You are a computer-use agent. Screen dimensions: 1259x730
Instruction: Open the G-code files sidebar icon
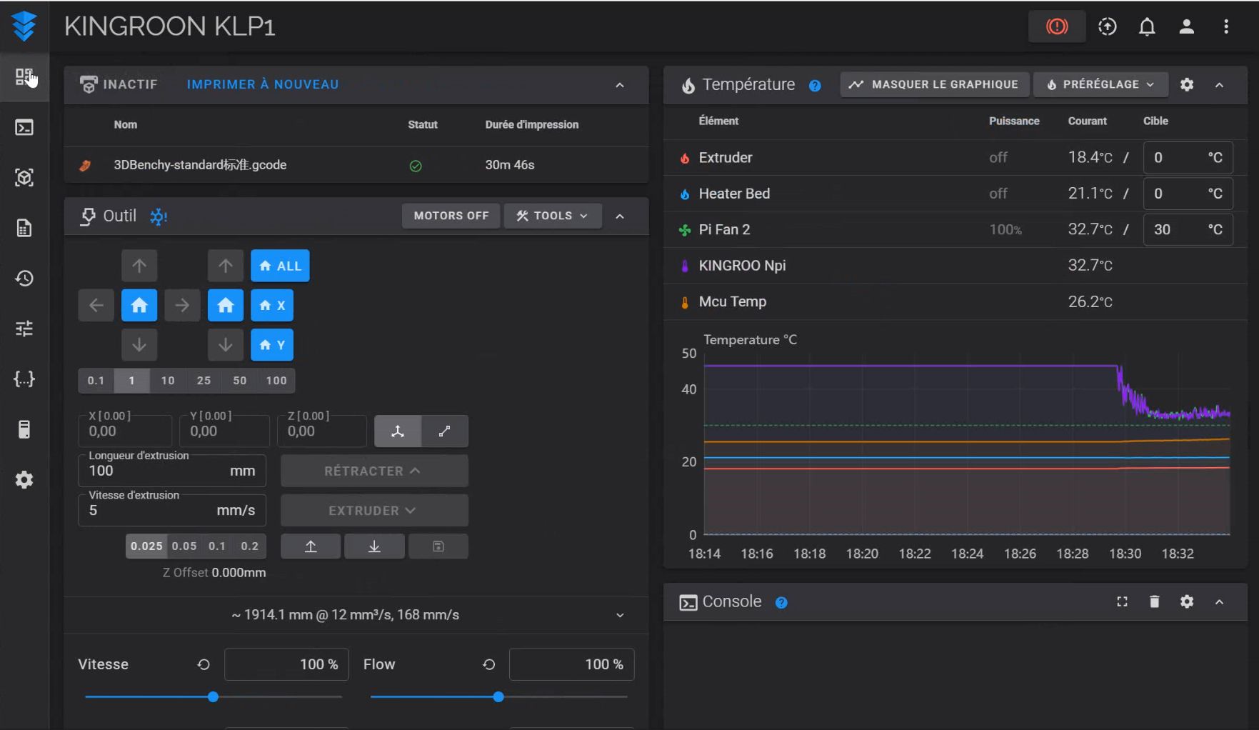24,228
